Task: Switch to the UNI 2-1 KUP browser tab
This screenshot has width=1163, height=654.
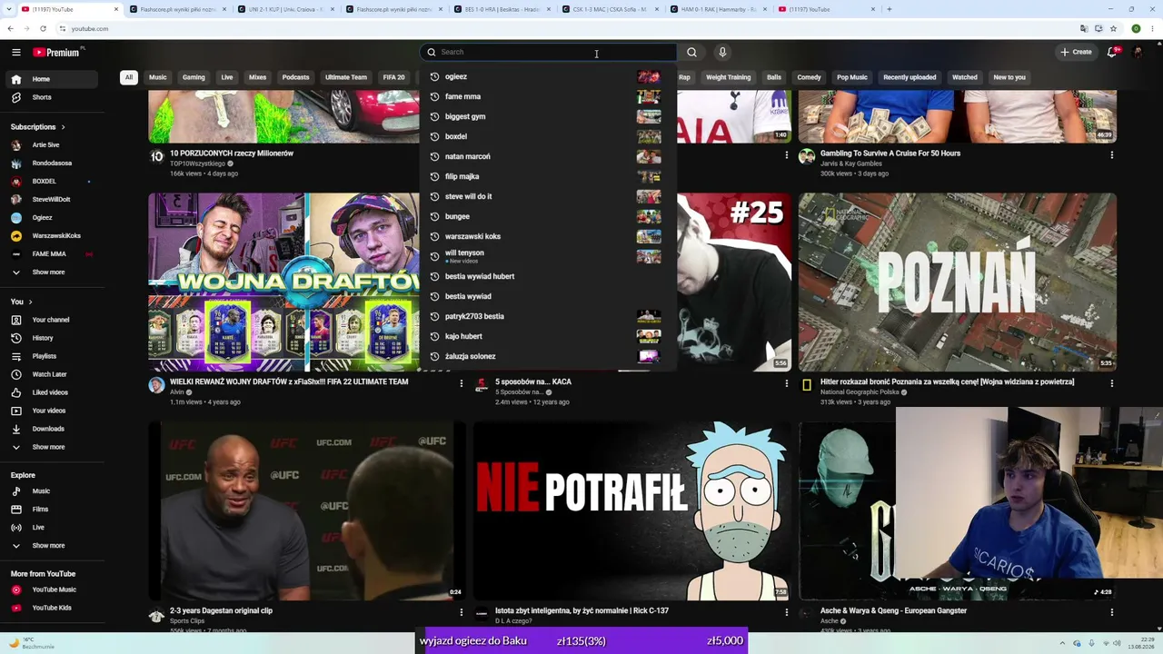Action: [x=284, y=9]
